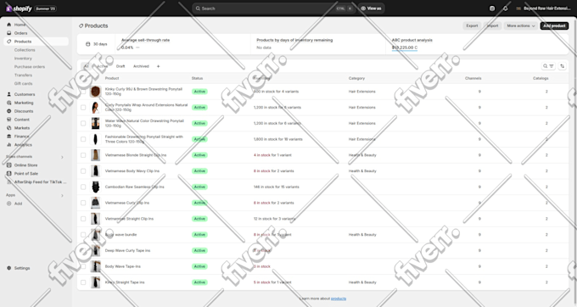Select checkbox for Fashionable Drawstring Ponytail Straight
Viewport: 577px width, 307px height.
point(83,139)
